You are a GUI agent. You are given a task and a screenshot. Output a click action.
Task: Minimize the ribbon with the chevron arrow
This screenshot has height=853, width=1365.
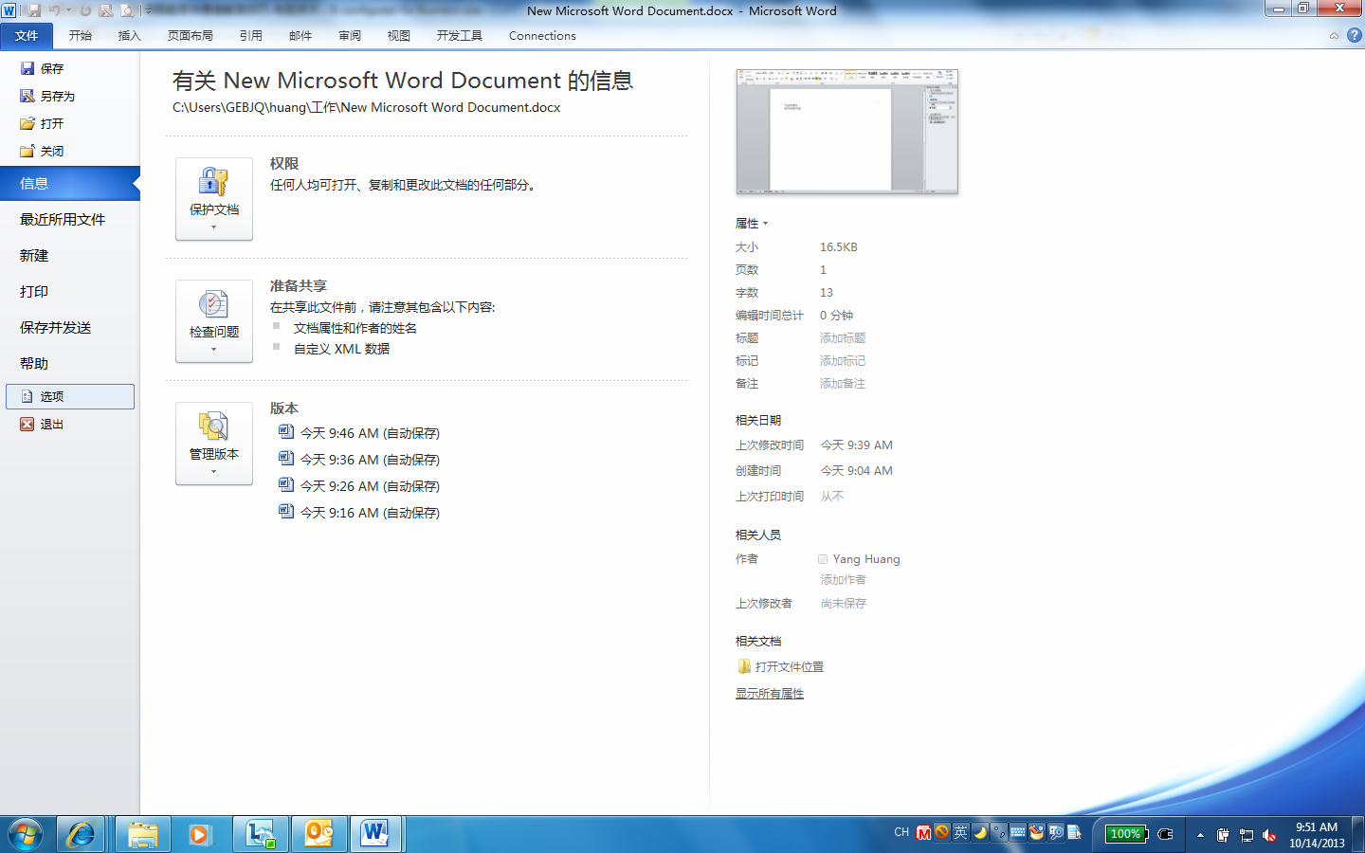(1334, 36)
